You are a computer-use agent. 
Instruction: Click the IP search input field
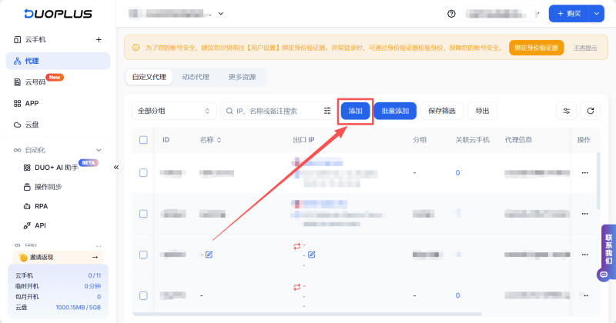tap(269, 111)
